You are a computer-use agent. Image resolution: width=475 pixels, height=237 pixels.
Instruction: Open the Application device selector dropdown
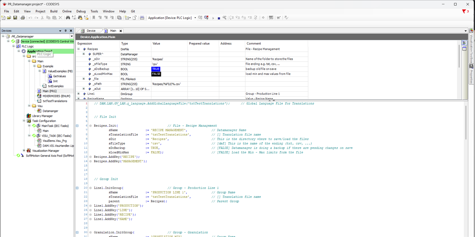(195, 18)
